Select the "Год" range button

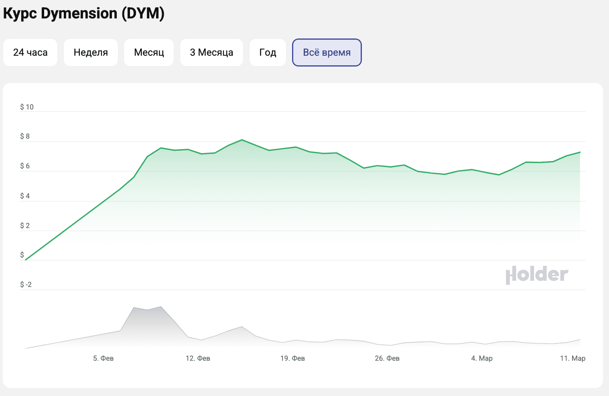tap(268, 53)
